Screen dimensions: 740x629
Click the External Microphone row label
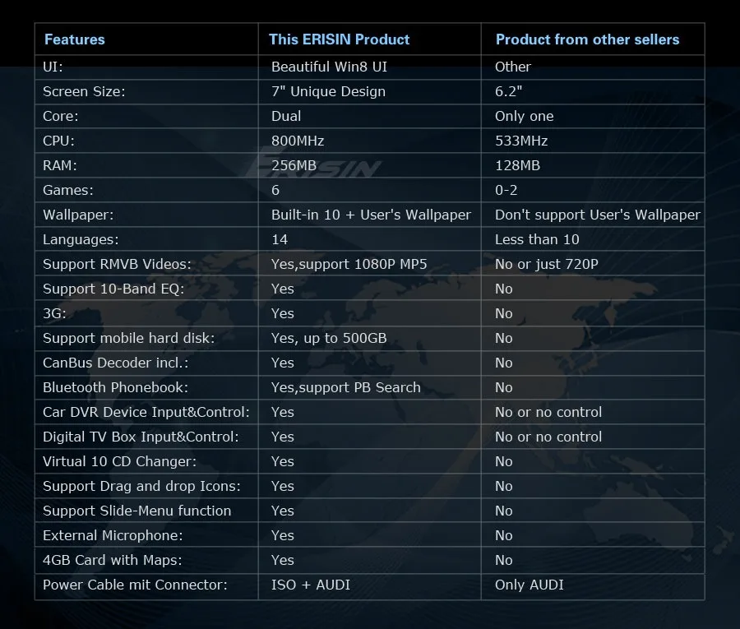[113, 535]
